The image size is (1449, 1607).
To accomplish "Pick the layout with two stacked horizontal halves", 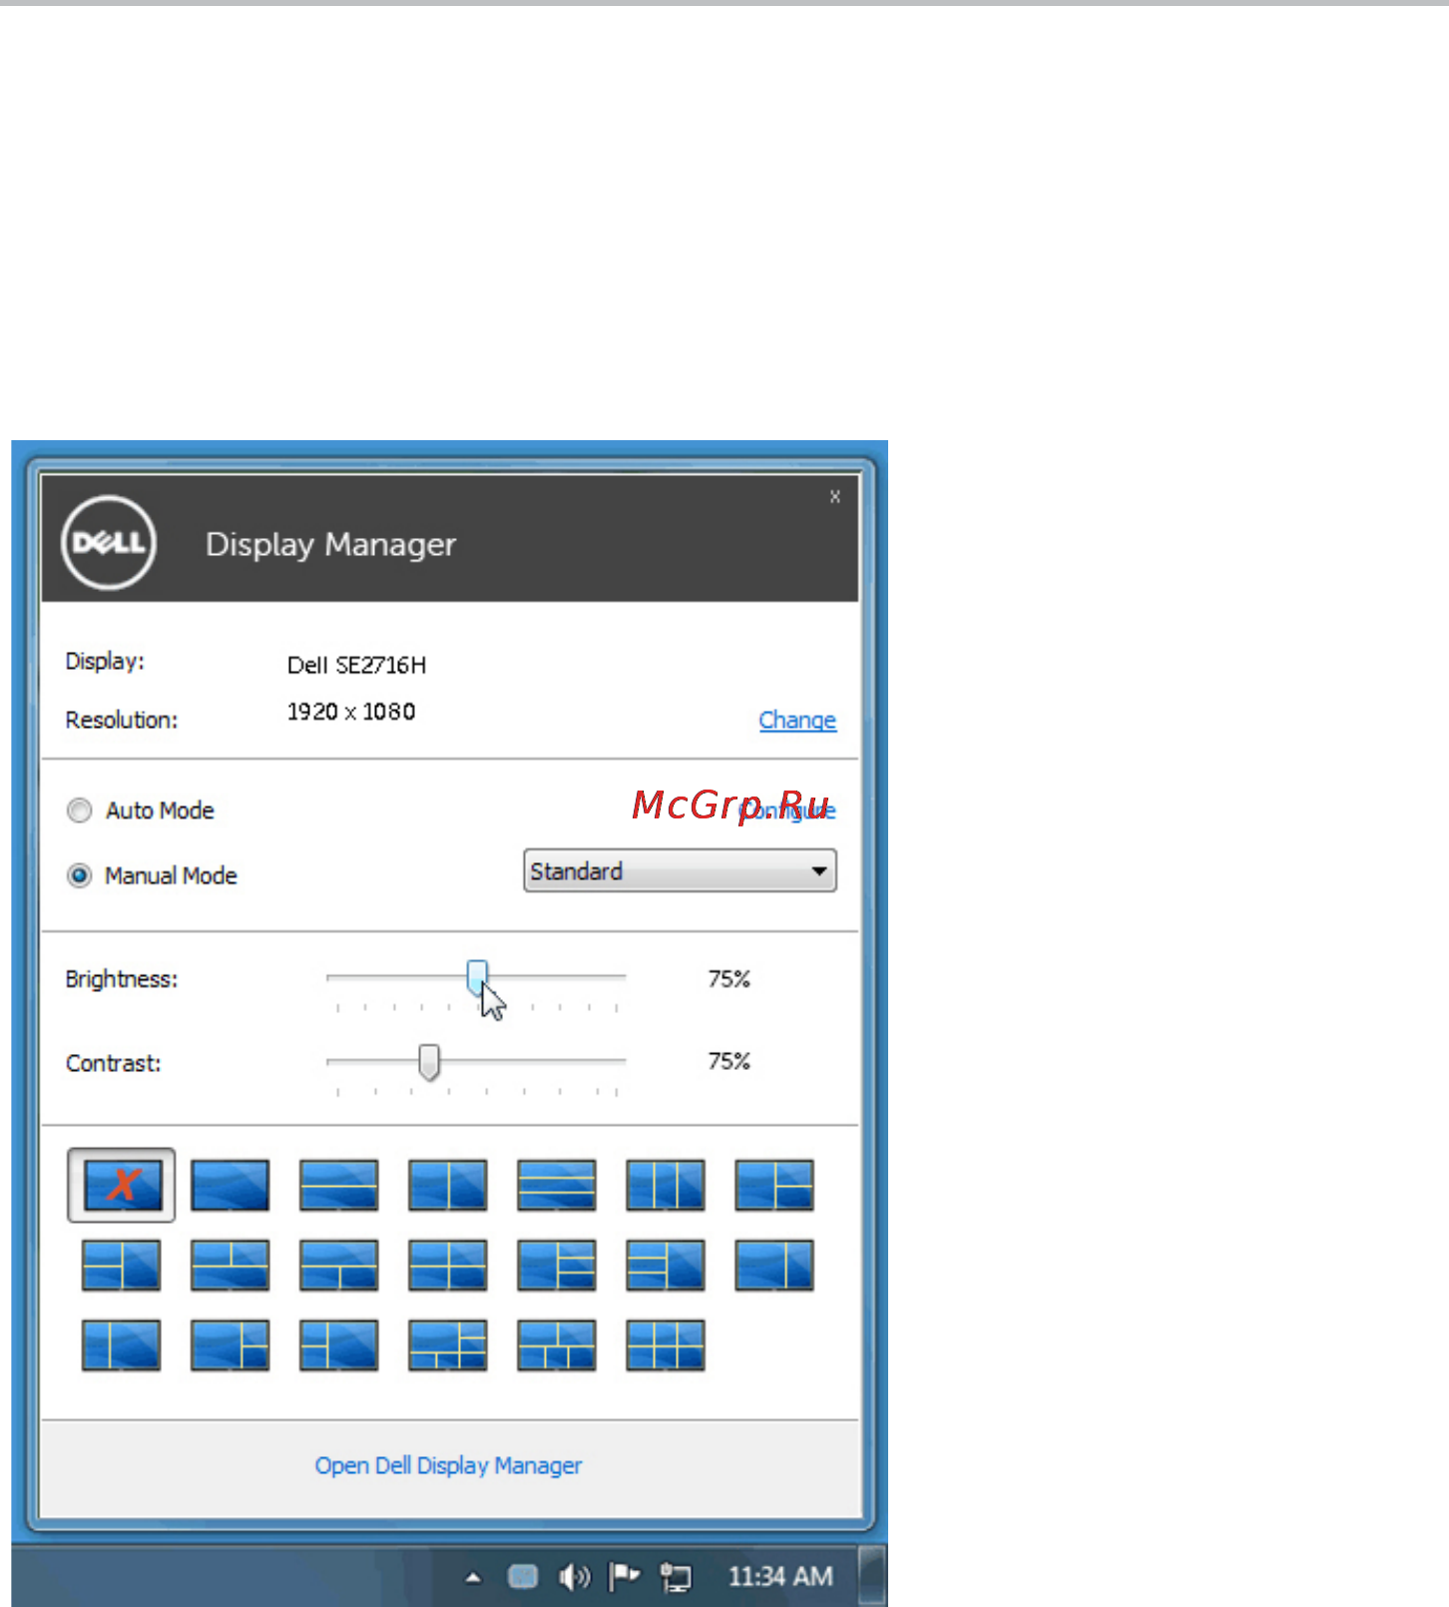I will point(339,1185).
